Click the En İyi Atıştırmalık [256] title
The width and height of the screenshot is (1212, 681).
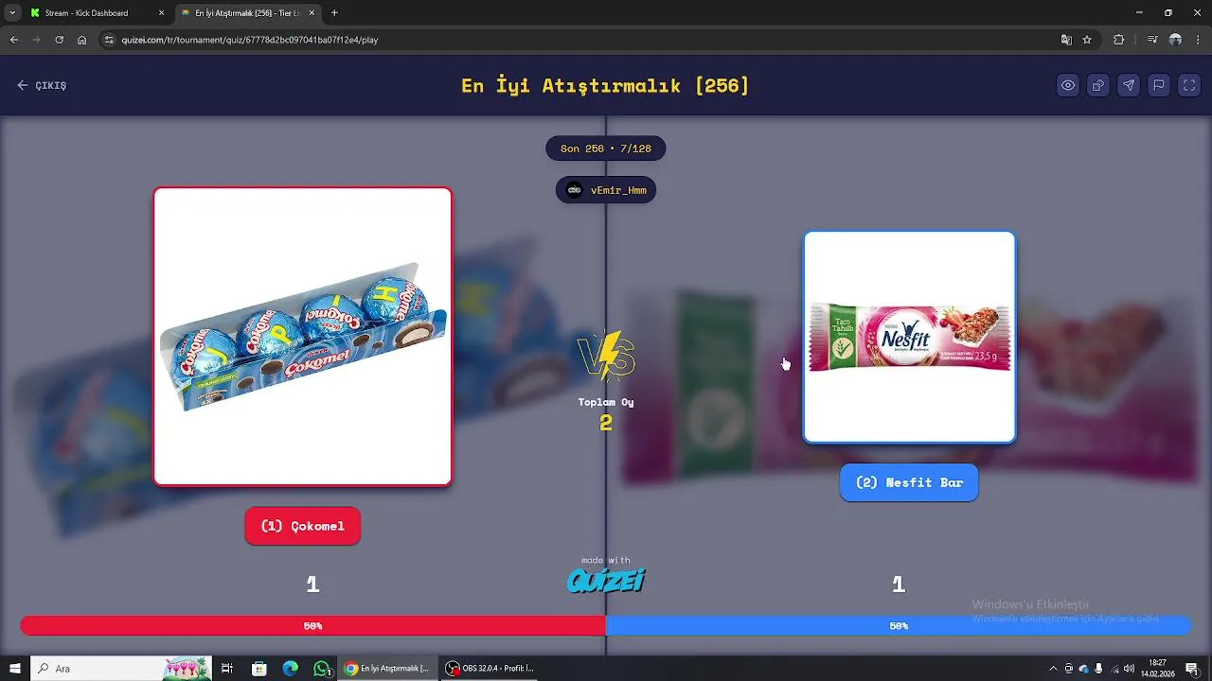(x=605, y=85)
